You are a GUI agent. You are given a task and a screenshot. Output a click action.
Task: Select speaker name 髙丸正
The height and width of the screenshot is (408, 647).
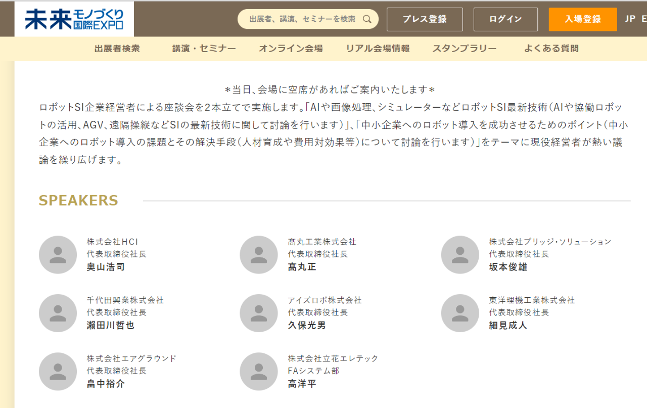click(302, 267)
